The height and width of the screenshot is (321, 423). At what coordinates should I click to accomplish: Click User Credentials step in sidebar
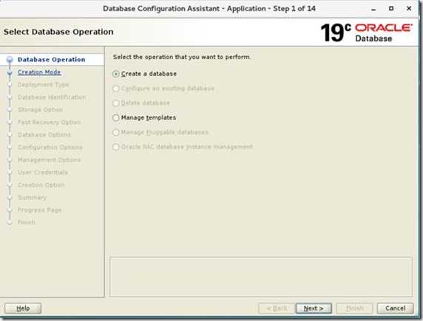click(x=43, y=173)
